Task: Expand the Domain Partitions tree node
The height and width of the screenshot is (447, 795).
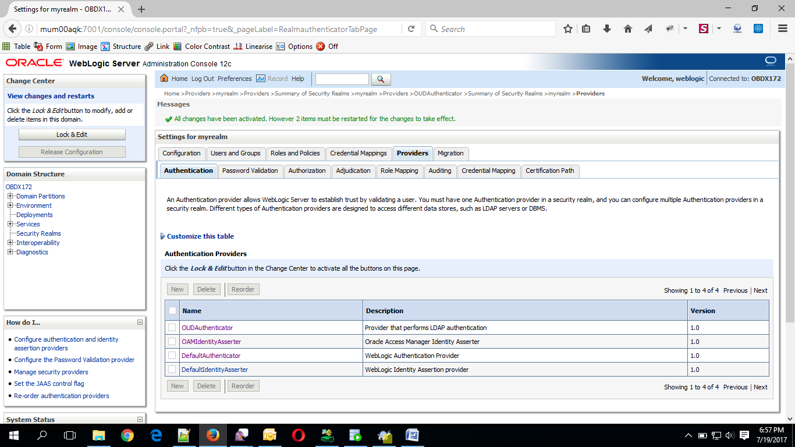Action: 10,196
